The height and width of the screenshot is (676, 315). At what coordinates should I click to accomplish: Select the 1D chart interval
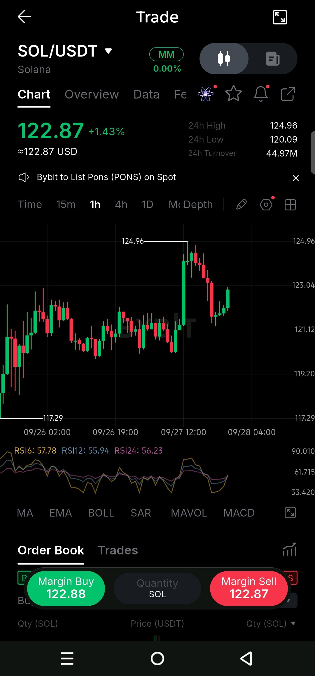tap(148, 205)
